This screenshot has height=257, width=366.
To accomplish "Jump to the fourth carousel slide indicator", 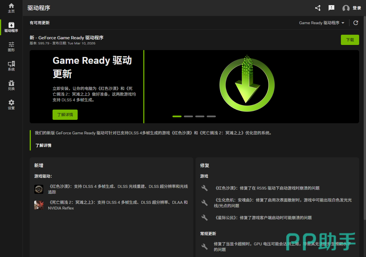I will coord(211,116).
